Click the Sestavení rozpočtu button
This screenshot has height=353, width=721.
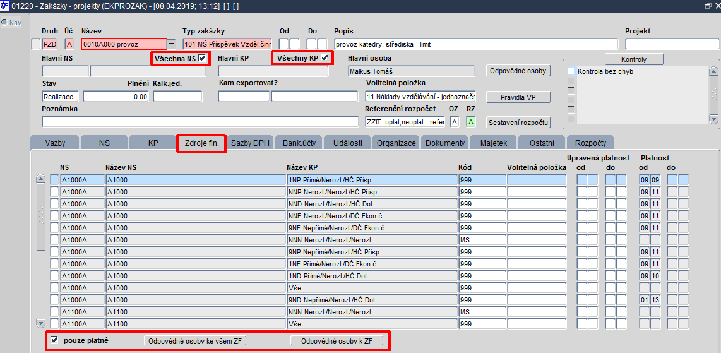tap(518, 123)
